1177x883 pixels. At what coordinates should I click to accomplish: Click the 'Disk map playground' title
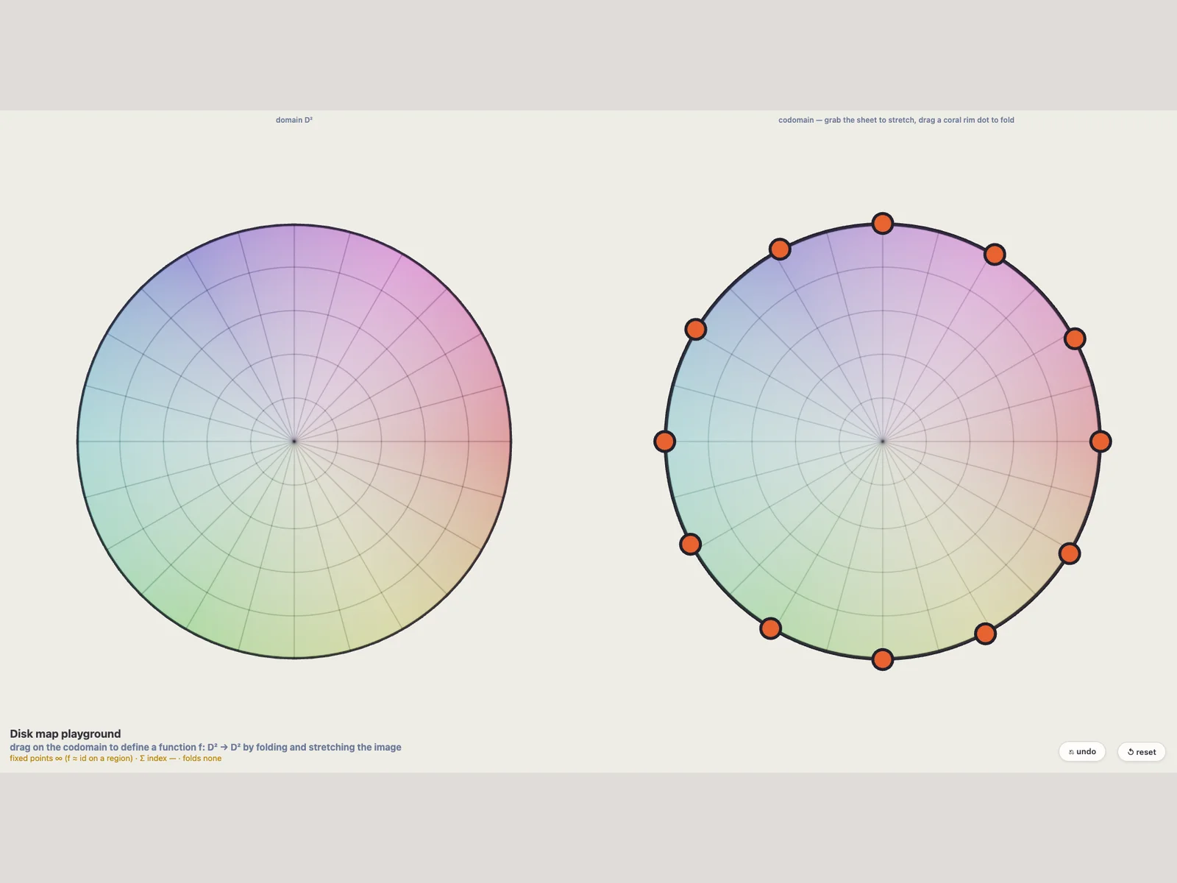click(x=65, y=734)
